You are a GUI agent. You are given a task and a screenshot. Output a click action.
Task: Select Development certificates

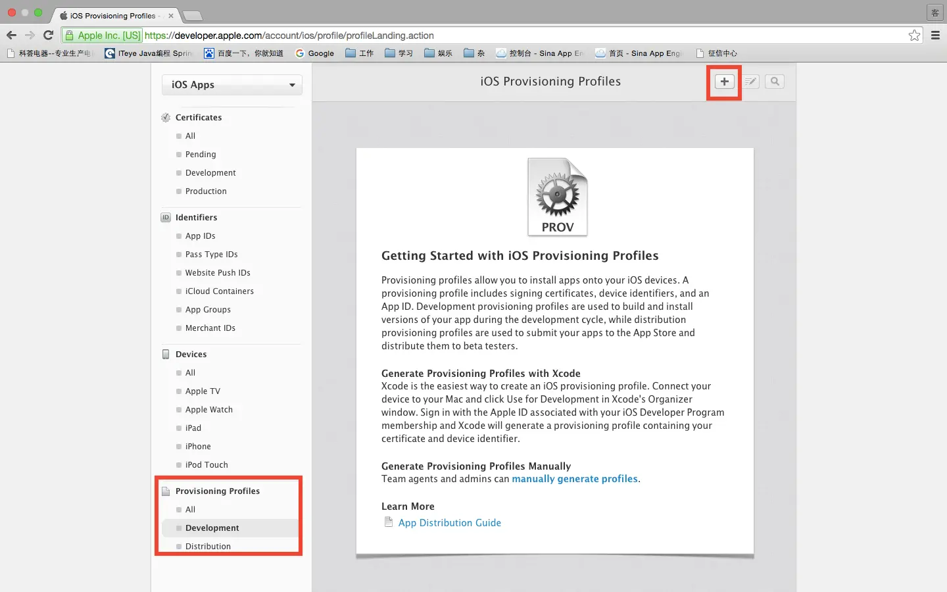[210, 173]
